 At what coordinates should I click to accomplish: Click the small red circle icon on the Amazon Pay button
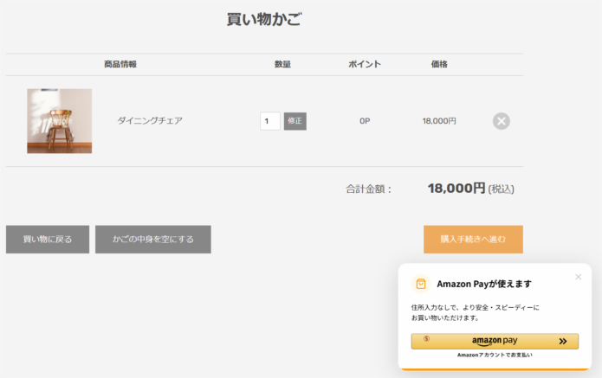426,338
